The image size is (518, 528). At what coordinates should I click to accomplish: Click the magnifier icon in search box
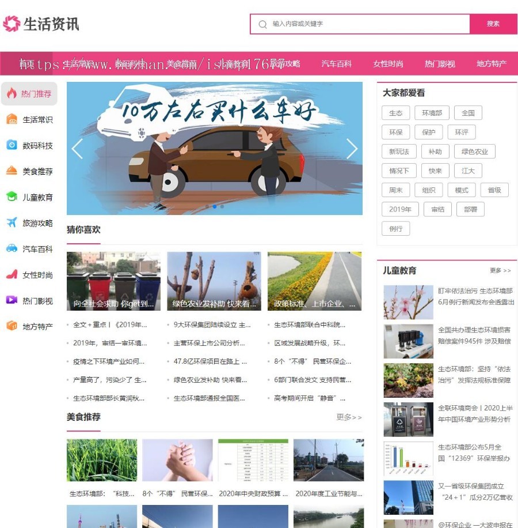[263, 24]
